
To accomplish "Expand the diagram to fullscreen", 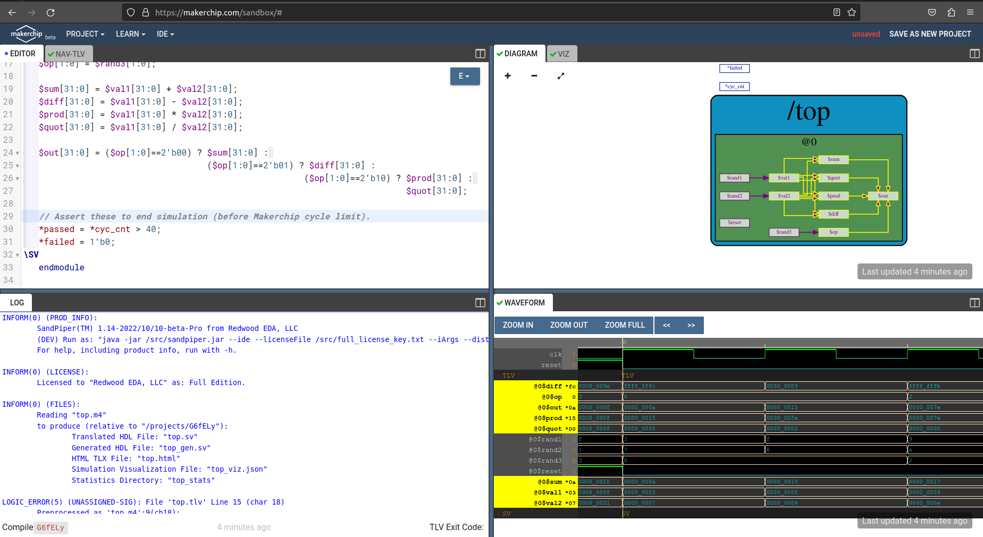I will pyautogui.click(x=561, y=76).
